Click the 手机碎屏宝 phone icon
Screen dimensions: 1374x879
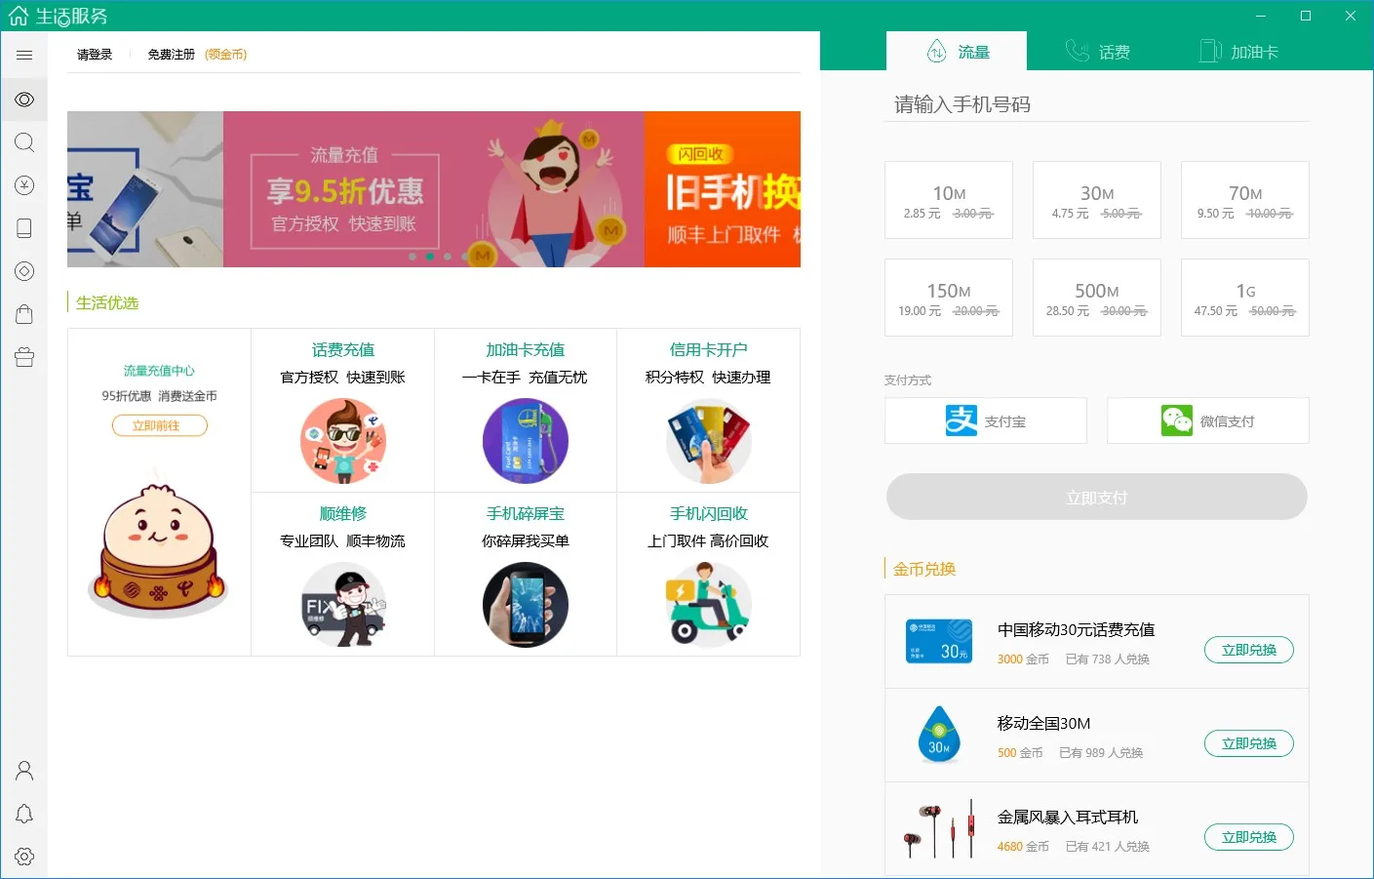(x=526, y=605)
